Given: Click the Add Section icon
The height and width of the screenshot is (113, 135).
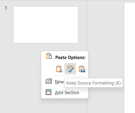Looking at the screenshot, I should click(x=48, y=92).
